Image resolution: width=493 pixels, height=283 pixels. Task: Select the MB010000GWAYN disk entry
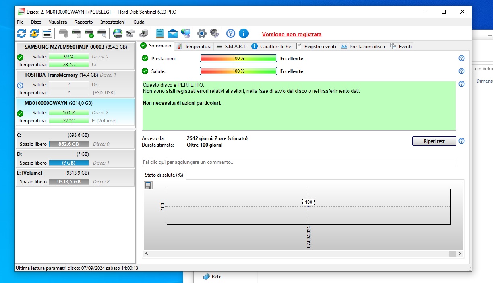point(75,112)
